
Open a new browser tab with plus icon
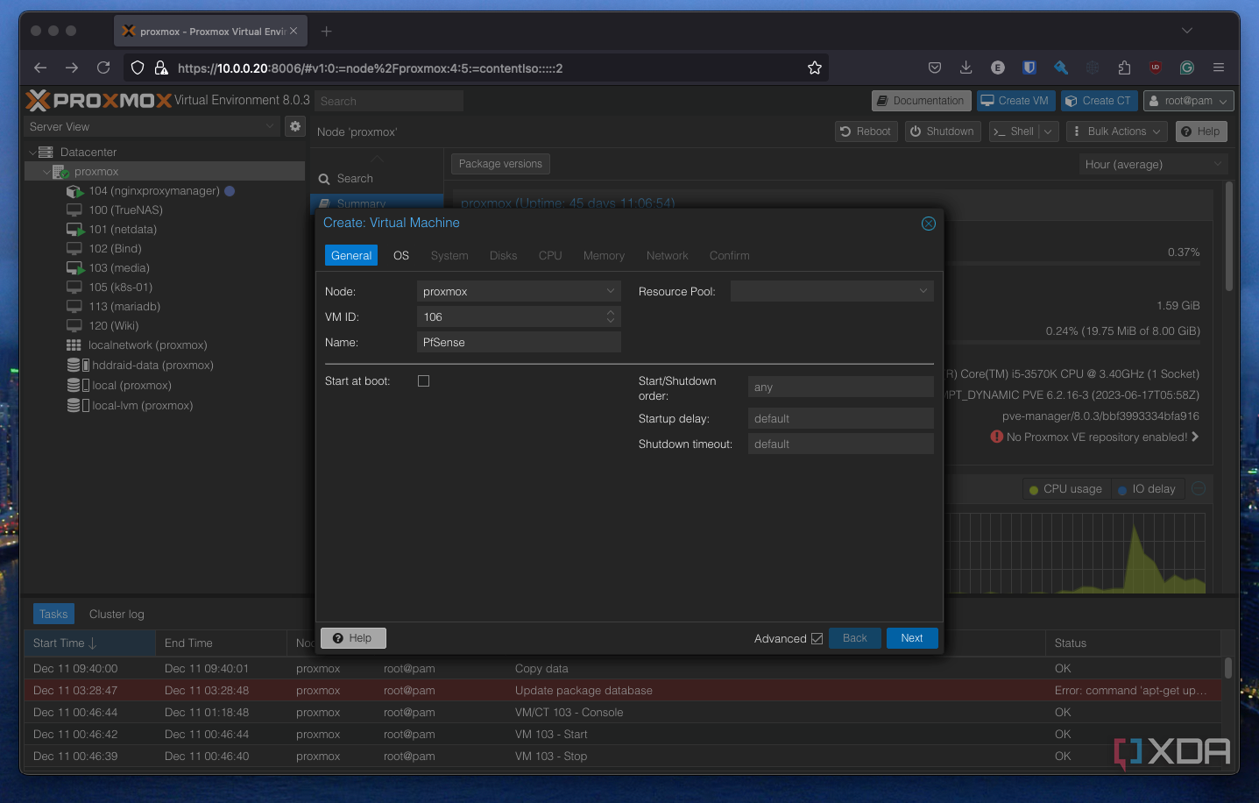[x=327, y=32]
